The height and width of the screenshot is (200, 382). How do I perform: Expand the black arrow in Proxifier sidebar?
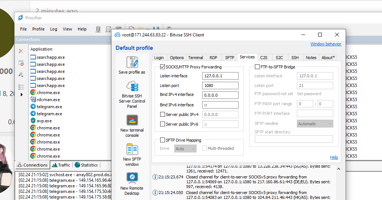22,94
